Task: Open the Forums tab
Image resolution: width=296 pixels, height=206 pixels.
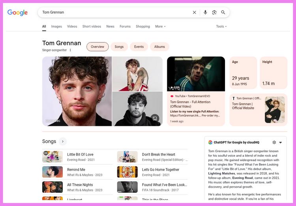Action: [x=125, y=26]
